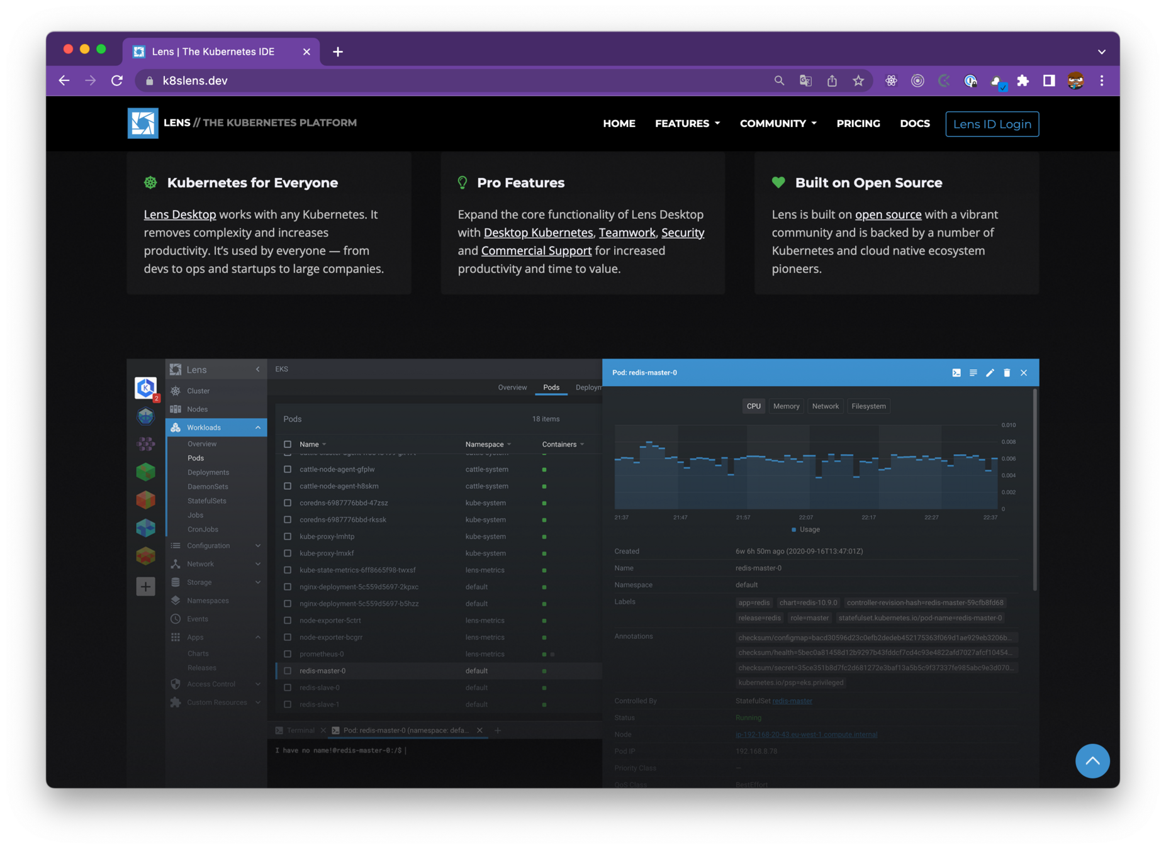Viewport: 1166px width, 849px height.
Task: Select the blue K cluster icon with badge
Action: 146,388
